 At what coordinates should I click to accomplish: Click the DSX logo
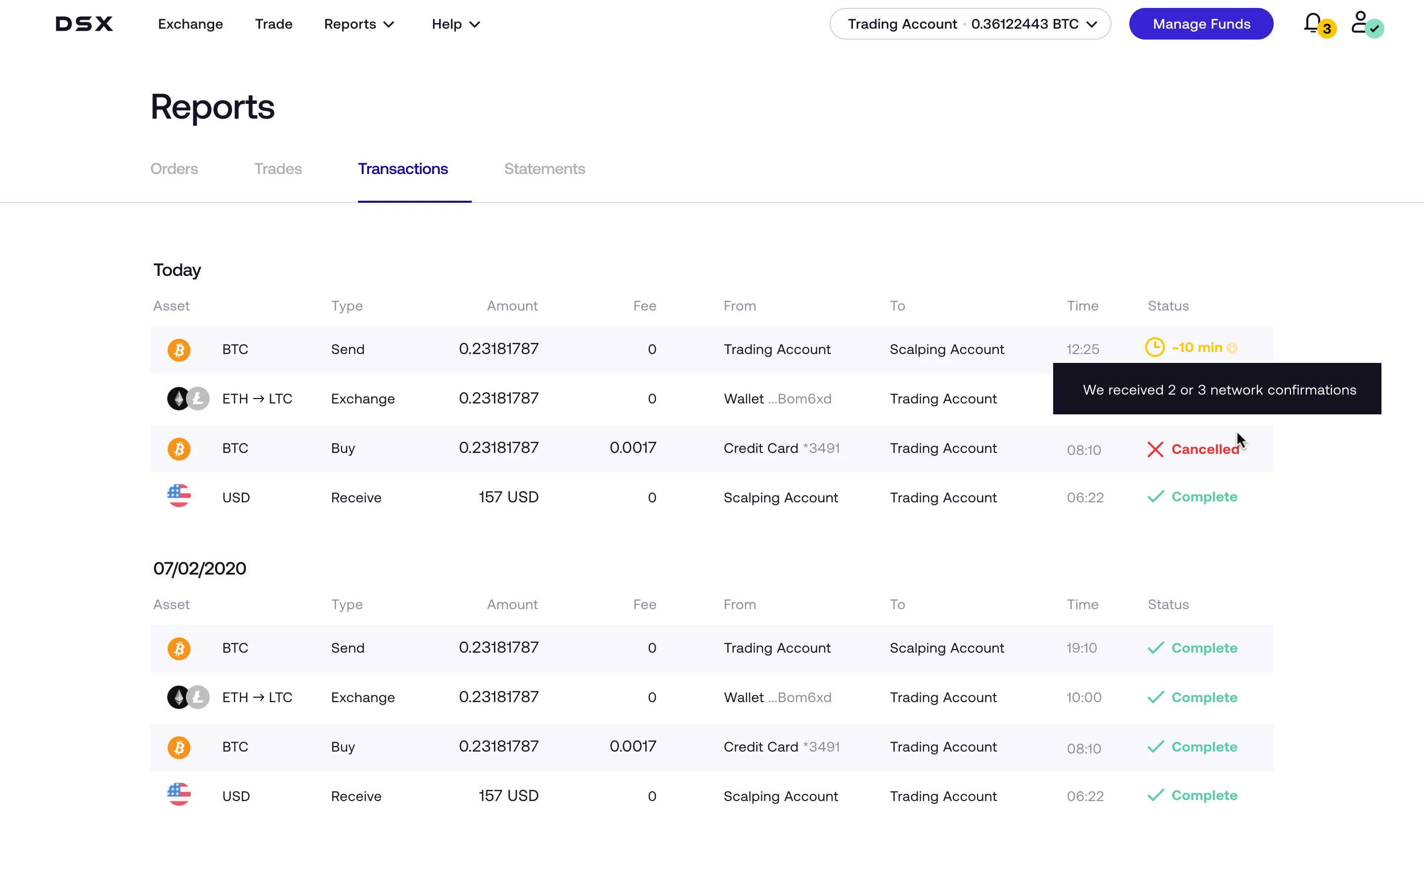(84, 24)
